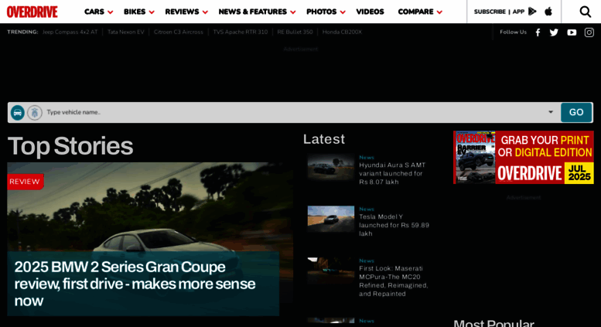Open trending Honda CB200X

pos(342,32)
